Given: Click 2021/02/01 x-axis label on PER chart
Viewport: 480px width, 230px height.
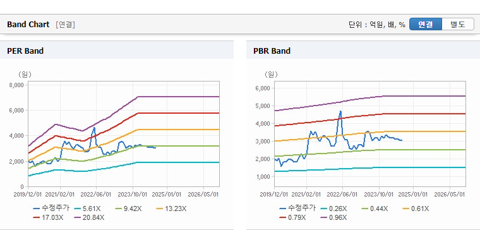Looking at the screenshot, I should click(60, 195).
